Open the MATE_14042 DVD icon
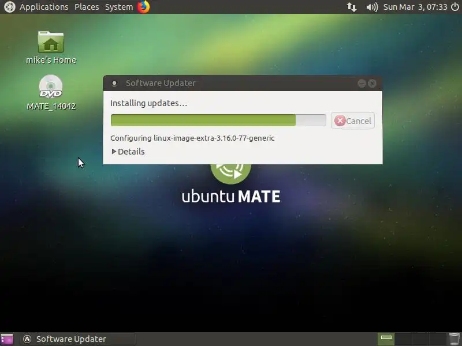 [51, 92]
